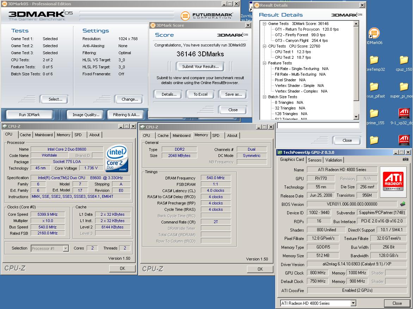Image resolution: width=413 pixels, height=309 pixels.
Task: Click the BIOS save chip icon in GPU-Z
Action: tap(402, 204)
